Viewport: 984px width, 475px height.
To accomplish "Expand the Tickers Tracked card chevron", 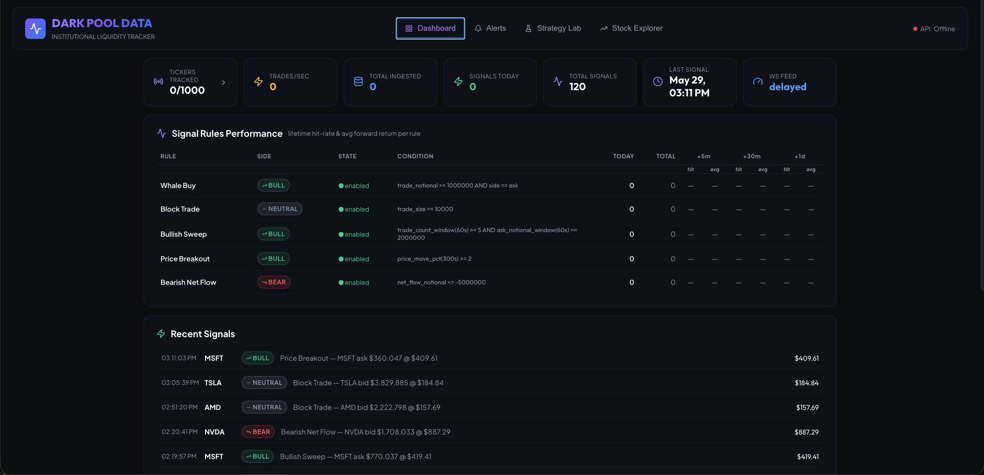I will [x=224, y=82].
